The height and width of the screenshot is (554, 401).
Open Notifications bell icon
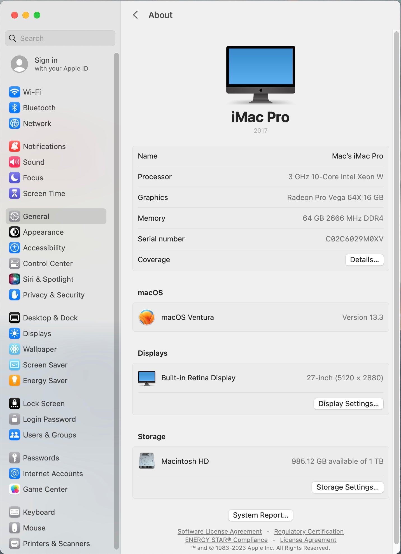coord(15,146)
